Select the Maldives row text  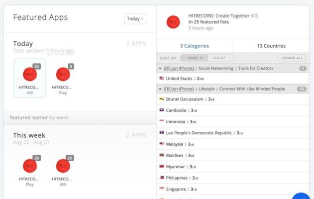click(x=175, y=155)
